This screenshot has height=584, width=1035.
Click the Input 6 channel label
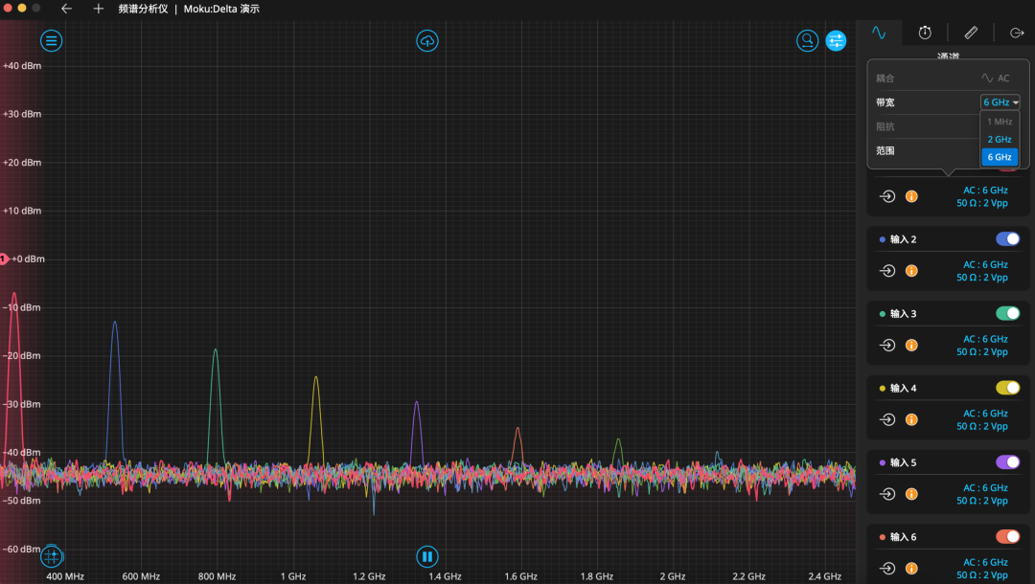click(x=903, y=537)
